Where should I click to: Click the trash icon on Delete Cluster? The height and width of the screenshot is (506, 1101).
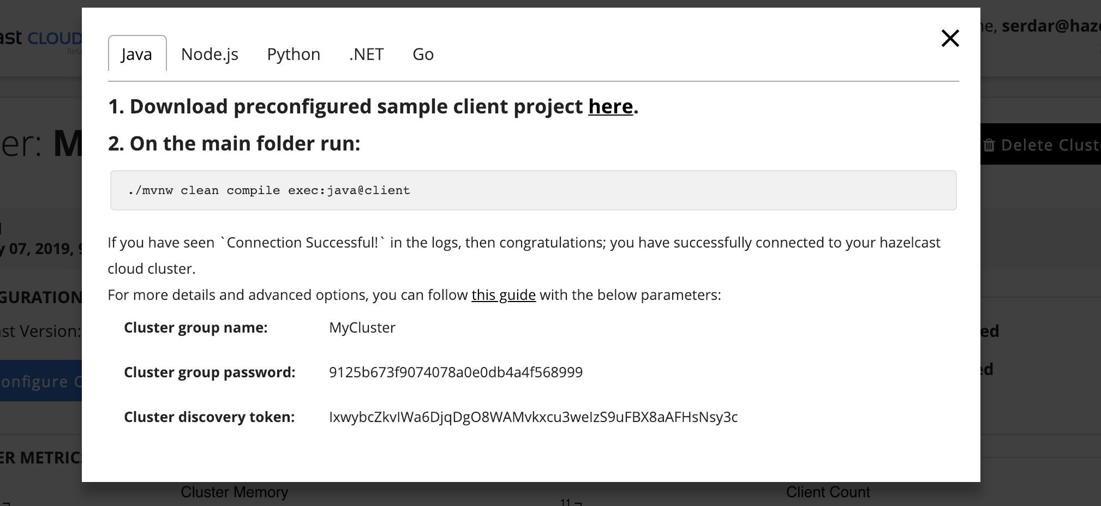[989, 145]
